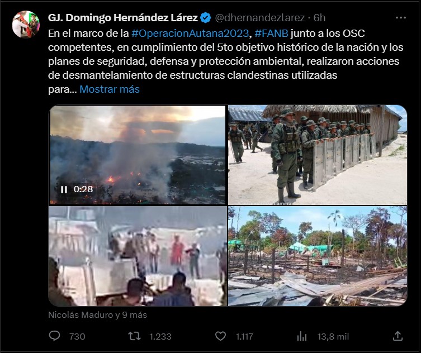Click the smoke and fire video thumbnail
This screenshot has height=353, width=421.
pos(138,155)
